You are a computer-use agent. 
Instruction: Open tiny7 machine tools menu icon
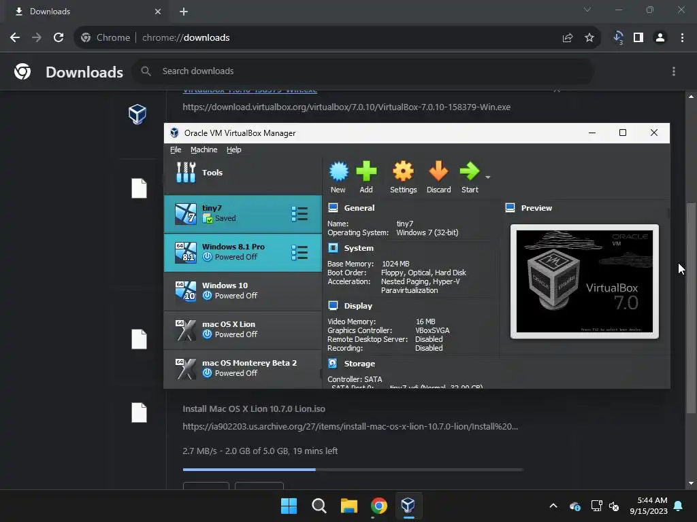299,214
